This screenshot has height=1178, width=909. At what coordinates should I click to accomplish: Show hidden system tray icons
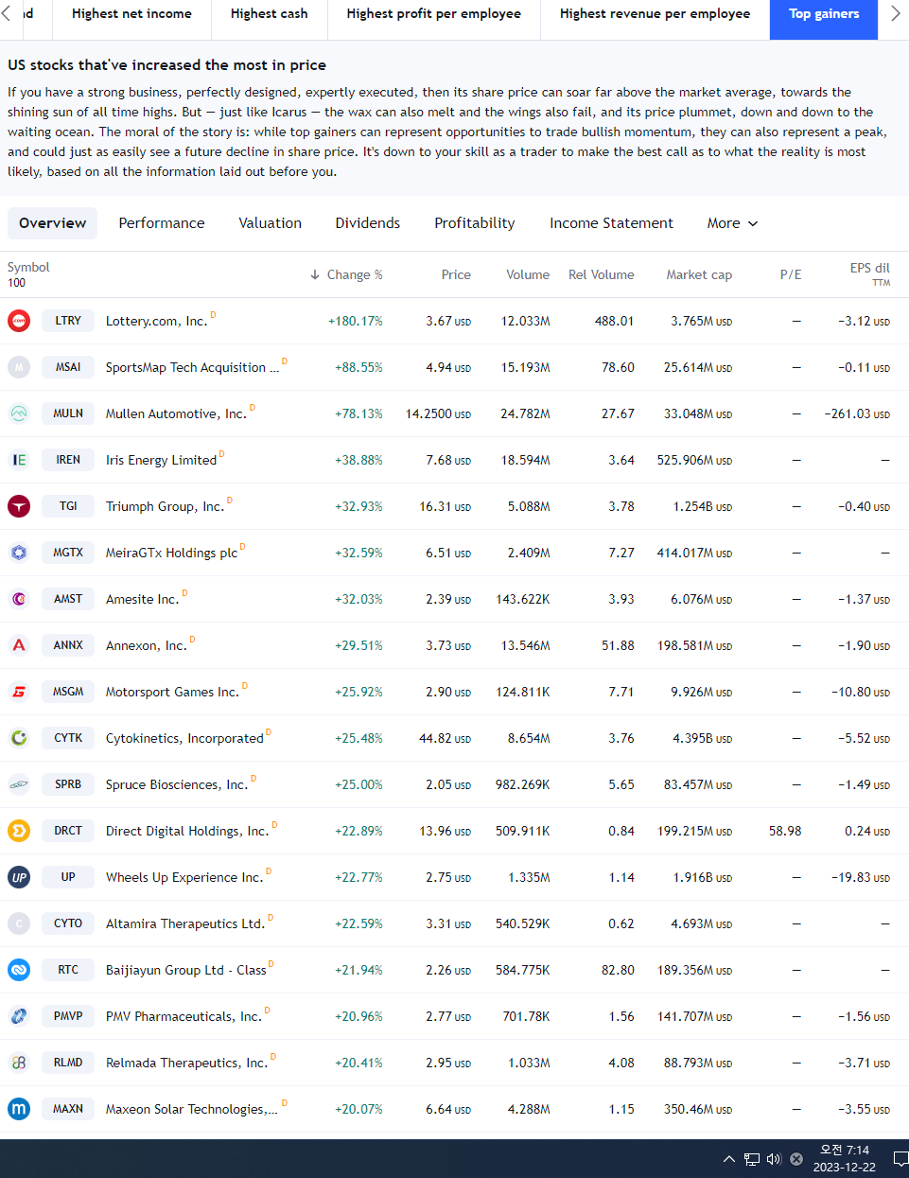pyautogui.click(x=728, y=1159)
